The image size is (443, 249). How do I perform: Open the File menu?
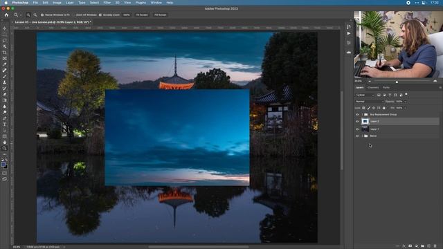click(35, 3)
